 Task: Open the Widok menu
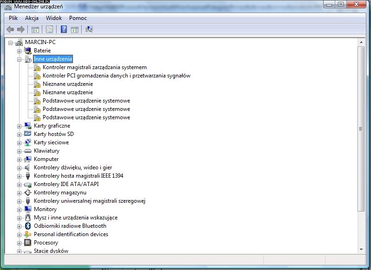[54, 18]
